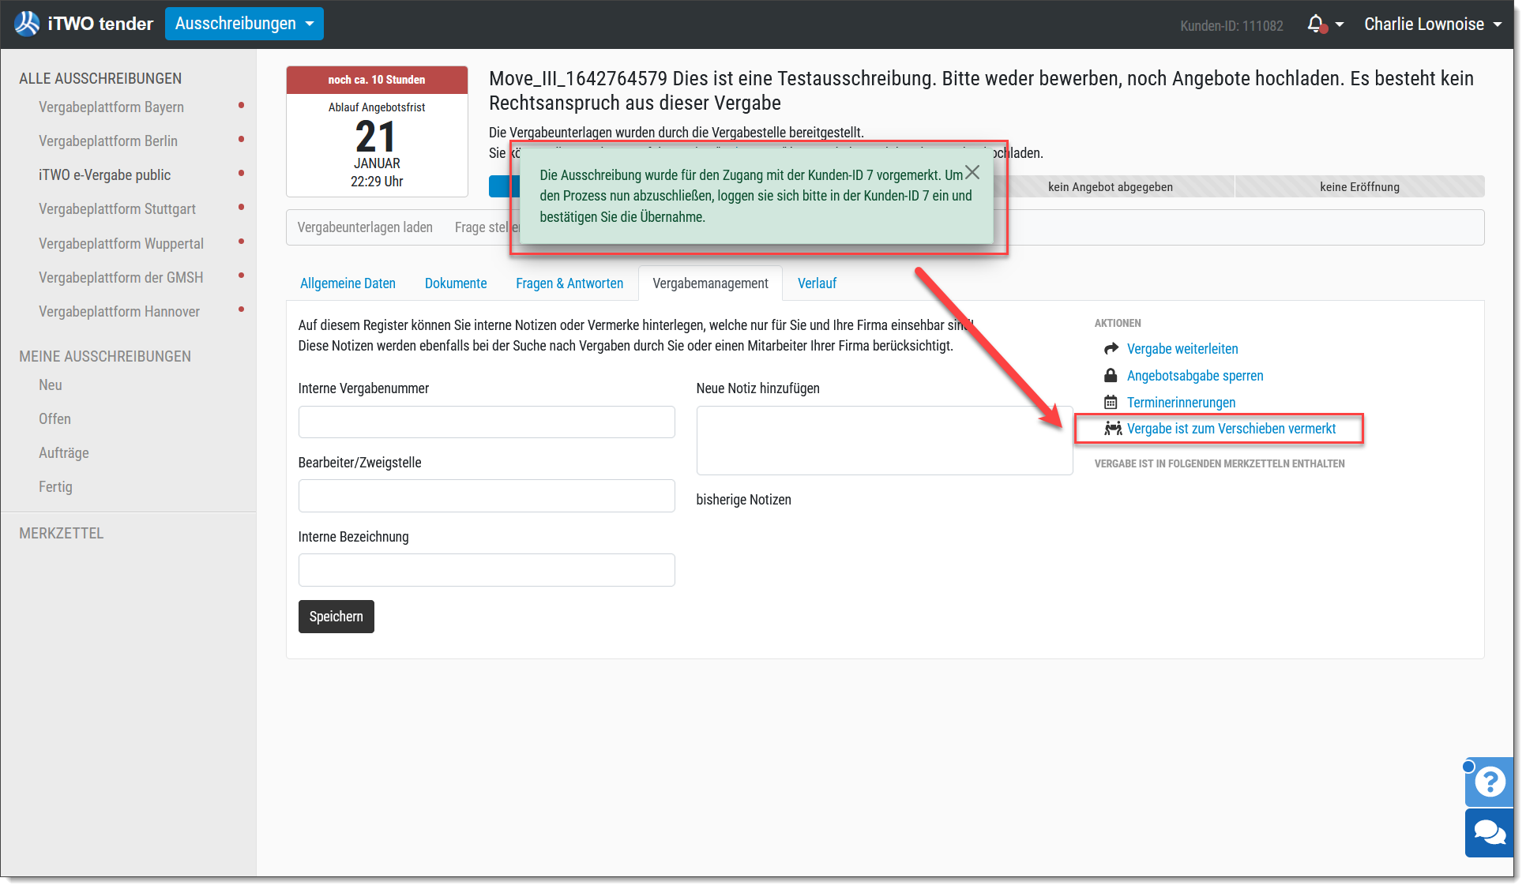Click Vergabe ist zum Verschieben vermerkt
The height and width of the screenshot is (889, 1526).
(x=1231, y=429)
